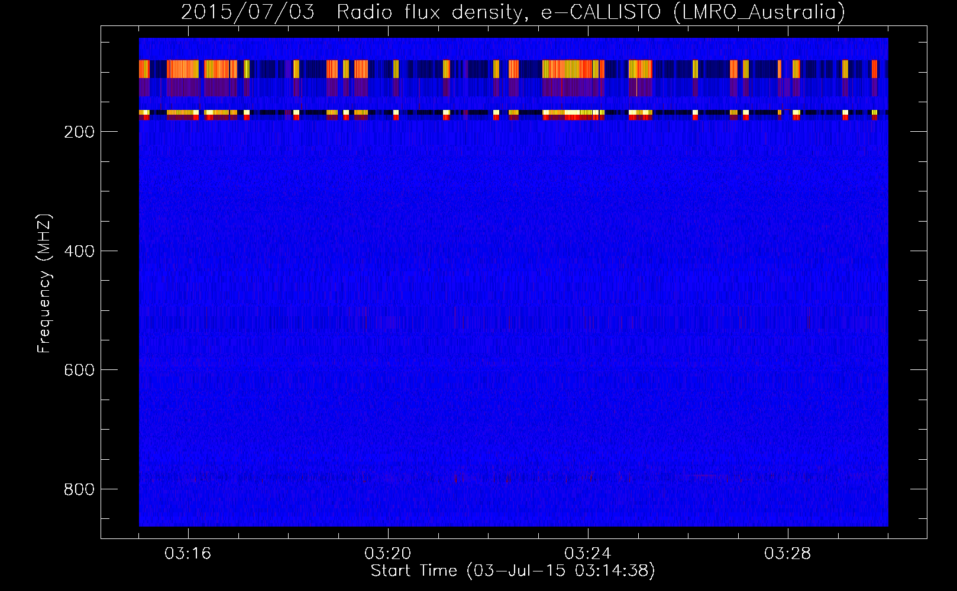957x591 pixels.
Task: Click the 03:20 time tick label
Action: pos(388,554)
